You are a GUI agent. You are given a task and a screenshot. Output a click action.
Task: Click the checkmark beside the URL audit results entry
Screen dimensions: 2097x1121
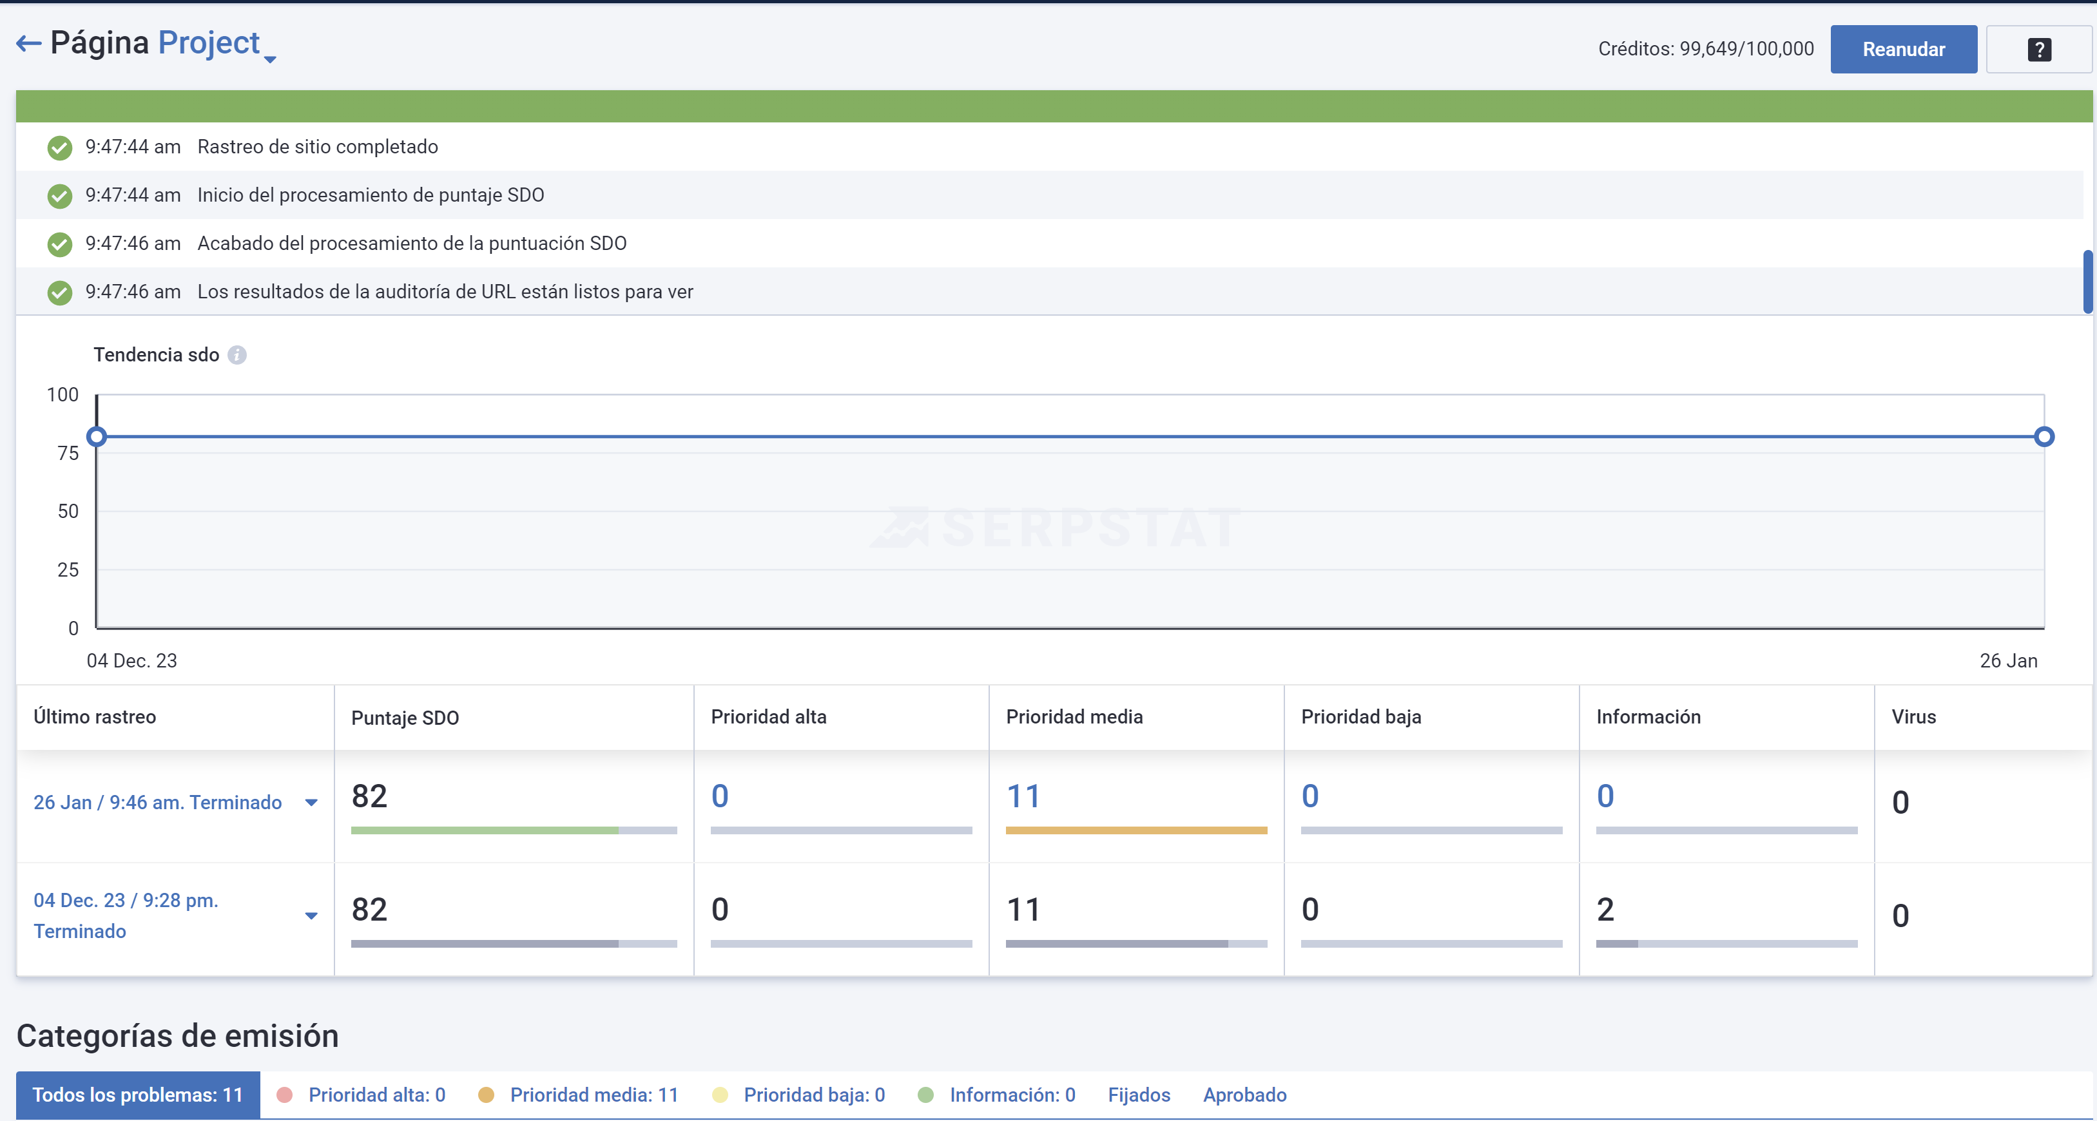[x=59, y=292]
